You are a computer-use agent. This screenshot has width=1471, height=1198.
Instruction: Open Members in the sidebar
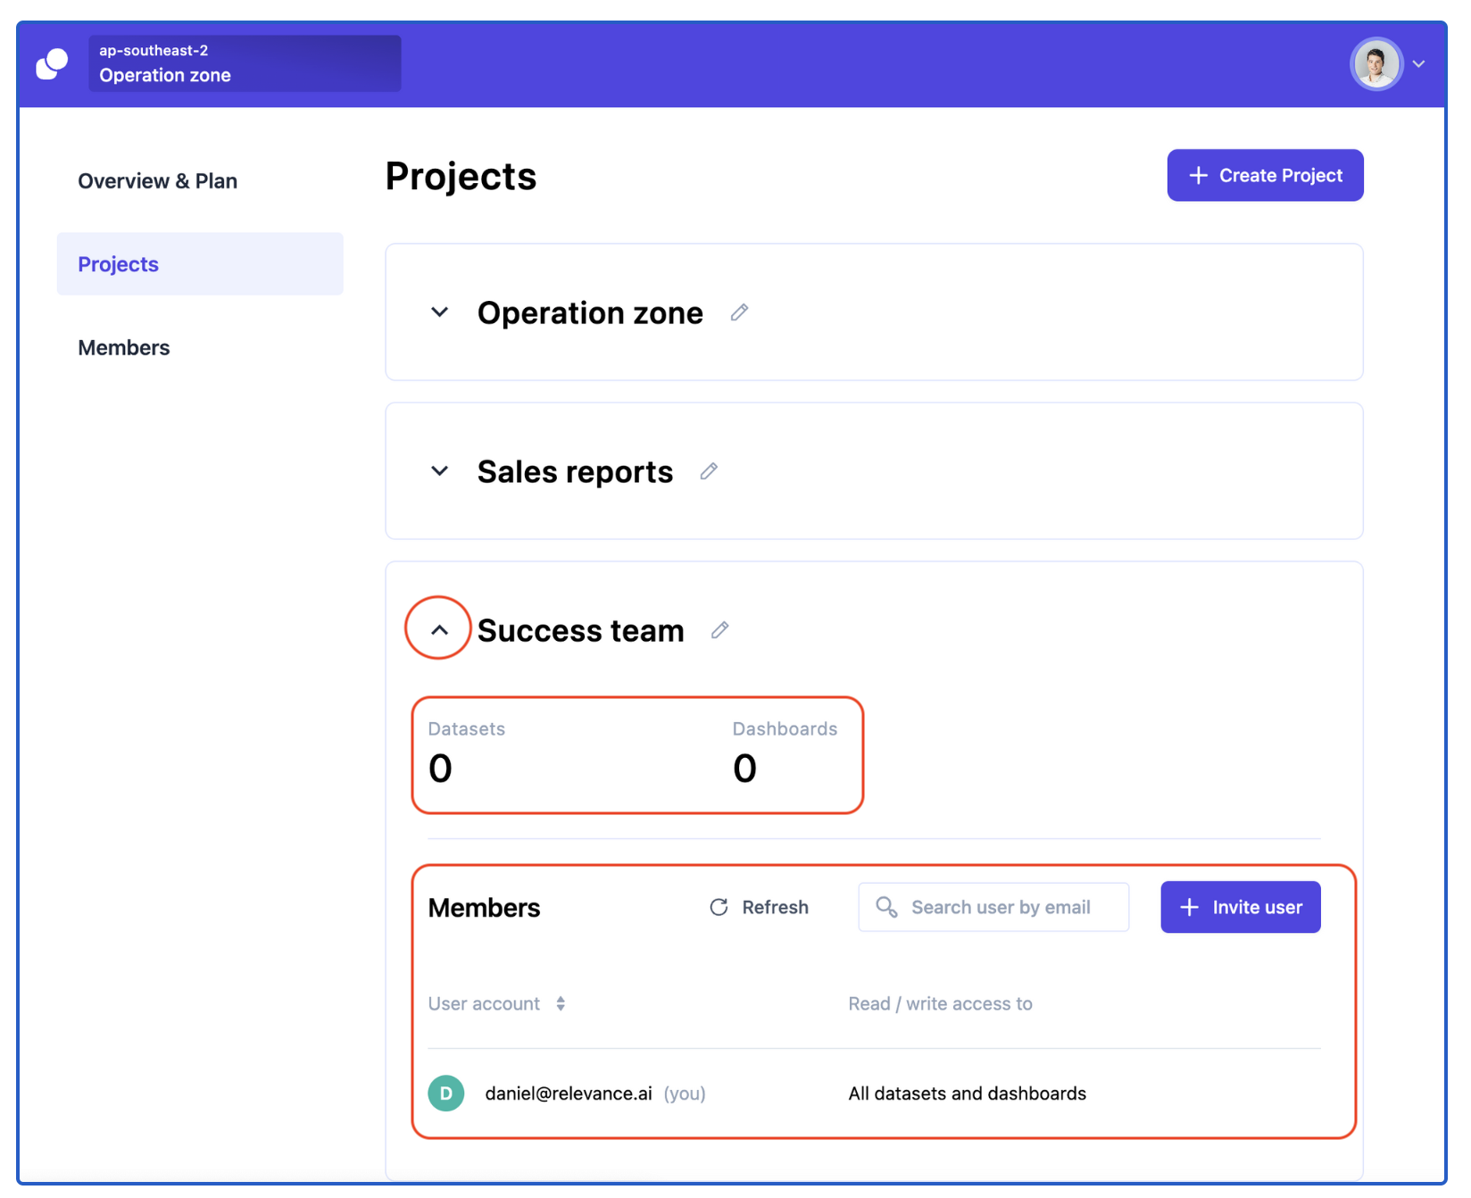(x=124, y=348)
